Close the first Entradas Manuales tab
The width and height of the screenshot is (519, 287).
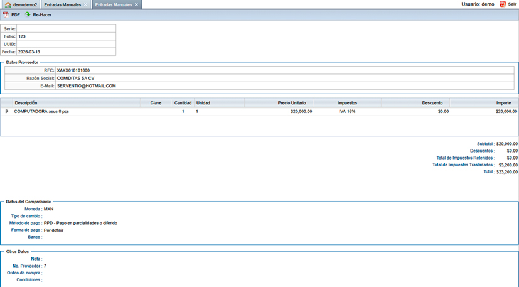tap(85, 4)
